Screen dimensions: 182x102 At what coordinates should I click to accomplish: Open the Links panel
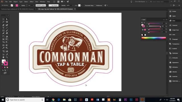[172, 35]
